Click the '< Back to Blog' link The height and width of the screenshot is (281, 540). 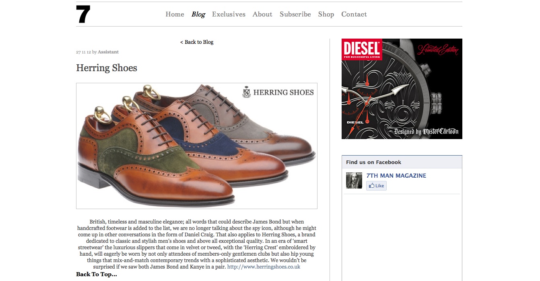(197, 42)
